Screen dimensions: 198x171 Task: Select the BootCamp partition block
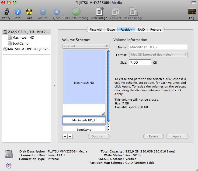84,129
